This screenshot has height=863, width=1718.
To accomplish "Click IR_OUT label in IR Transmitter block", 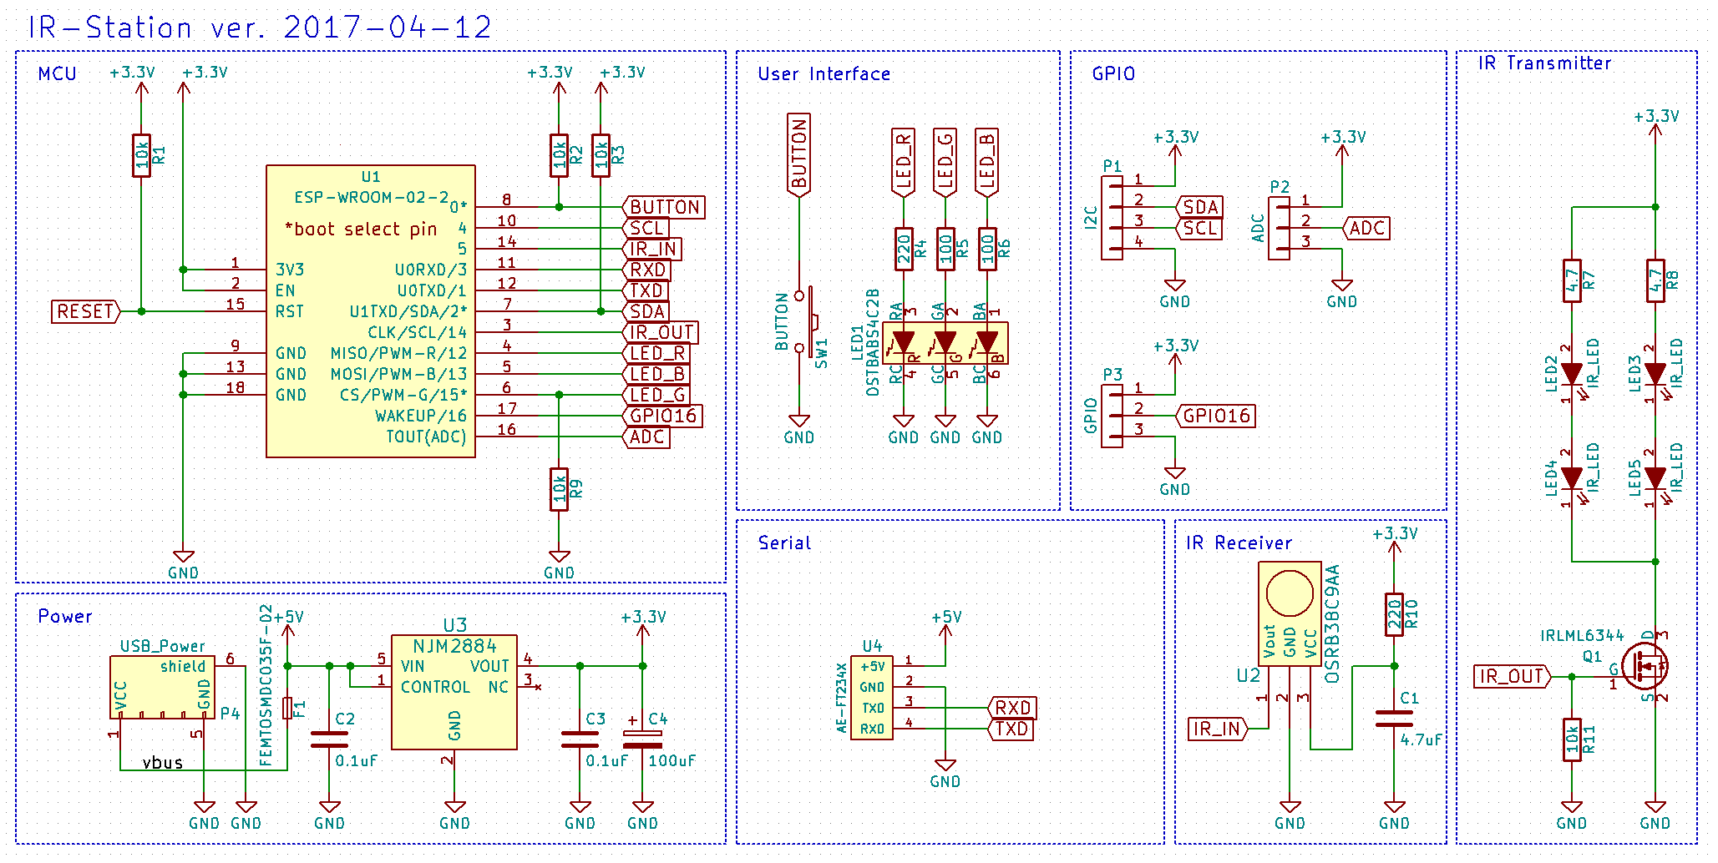I will [x=1513, y=676].
